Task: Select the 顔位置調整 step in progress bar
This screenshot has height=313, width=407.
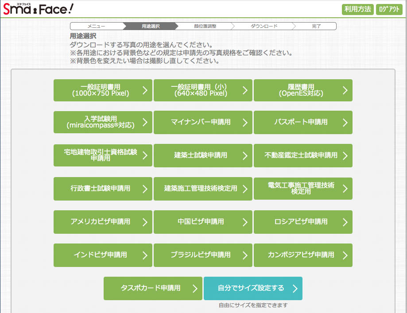Action: [205, 26]
